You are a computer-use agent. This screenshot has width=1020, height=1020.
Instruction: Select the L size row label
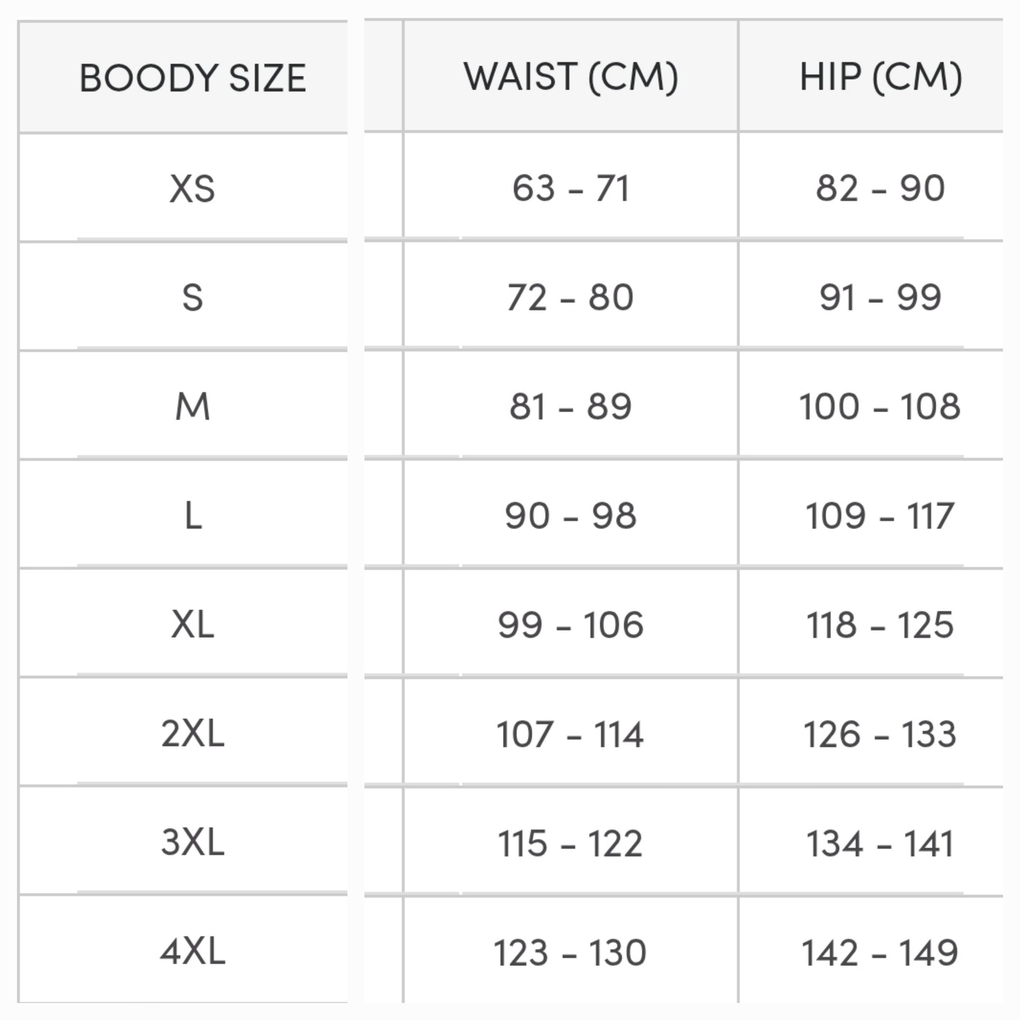click(x=193, y=516)
